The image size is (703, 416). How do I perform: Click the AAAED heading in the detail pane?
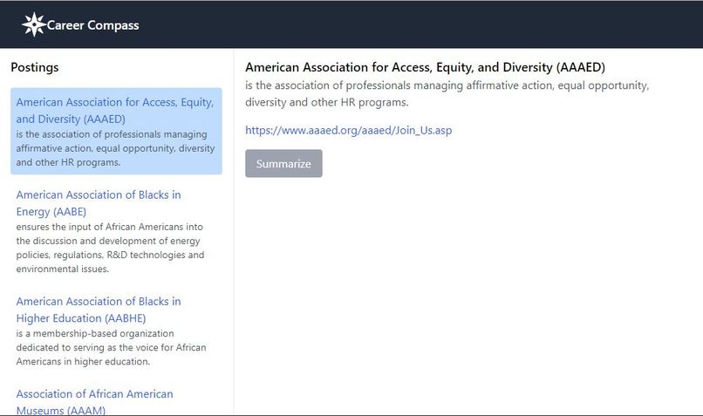(x=425, y=67)
